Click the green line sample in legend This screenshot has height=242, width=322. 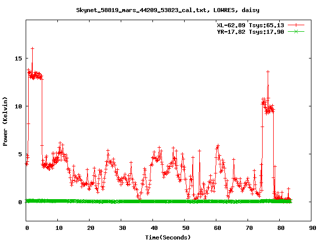tap(297, 31)
